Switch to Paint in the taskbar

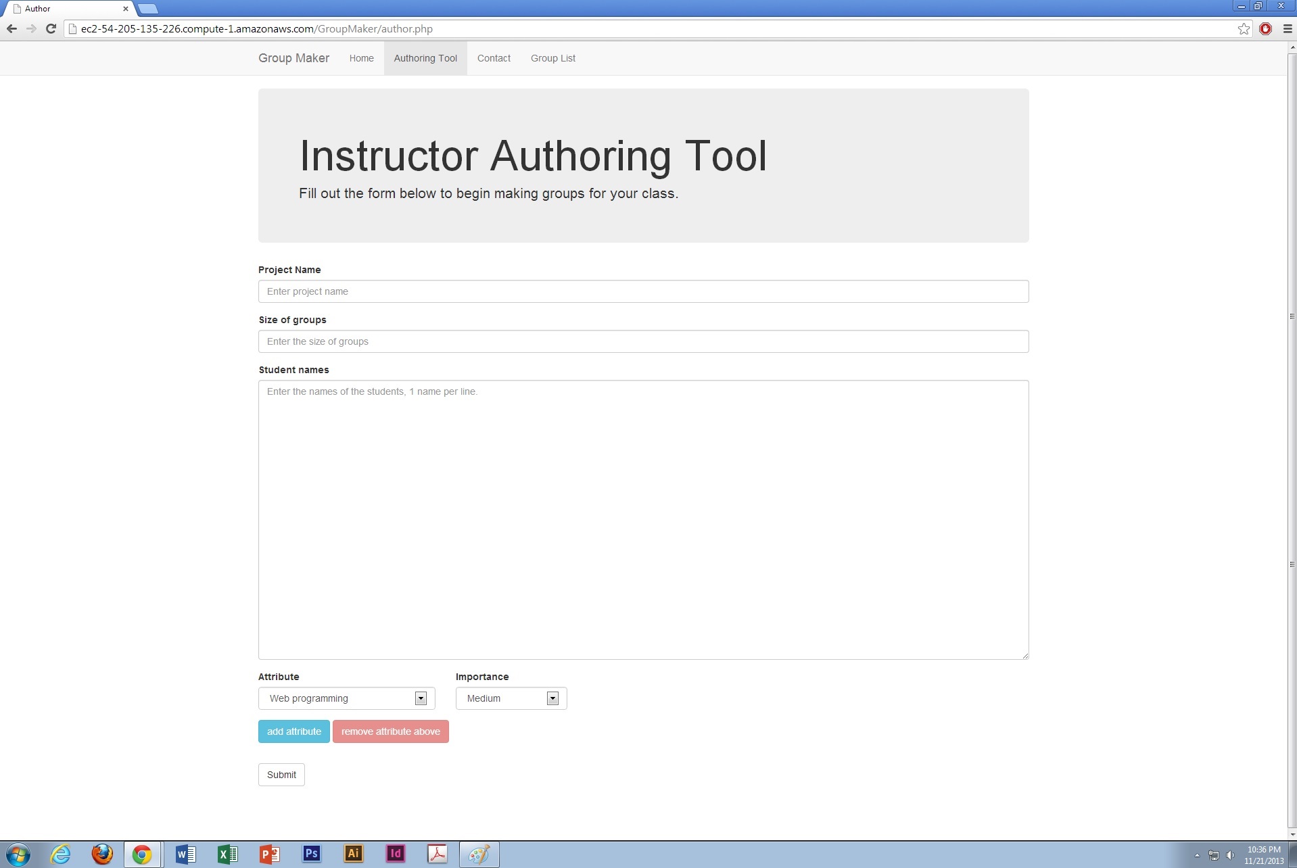[479, 854]
